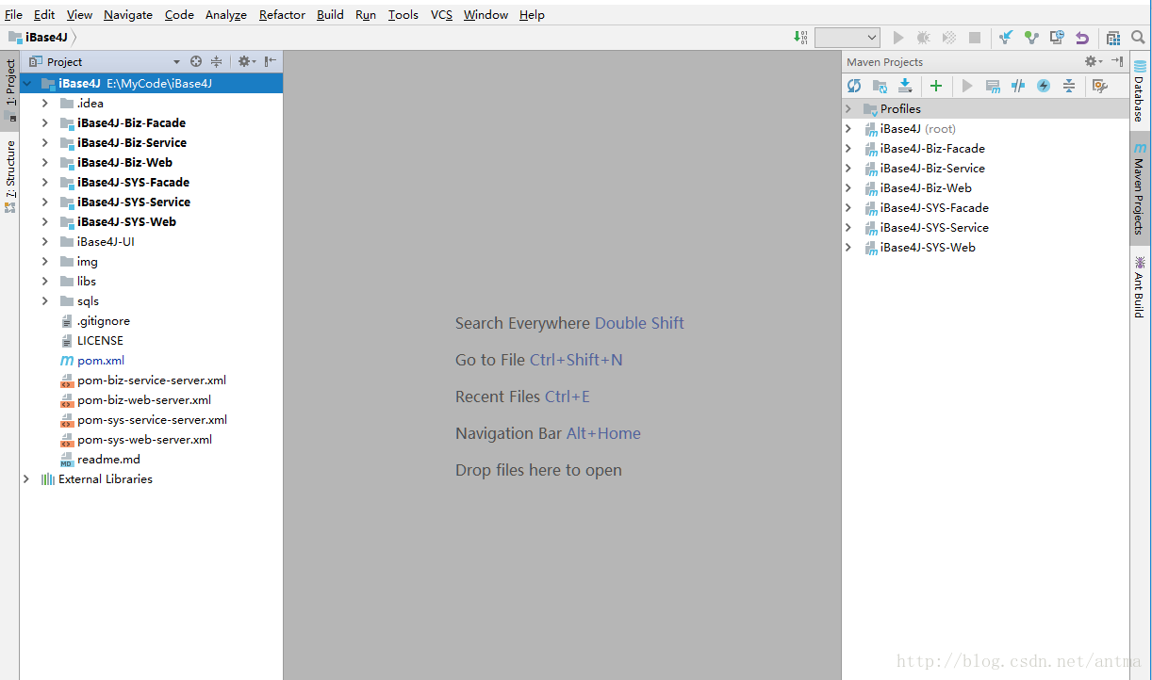Click the Make Project build icon
This screenshot has width=1152, height=680.
click(800, 38)
